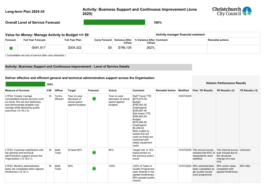The width and height of the screenshot is (266, 188).
Task: Select the Forecast column header
Action: pyautogui.click(x=10, y=40)
